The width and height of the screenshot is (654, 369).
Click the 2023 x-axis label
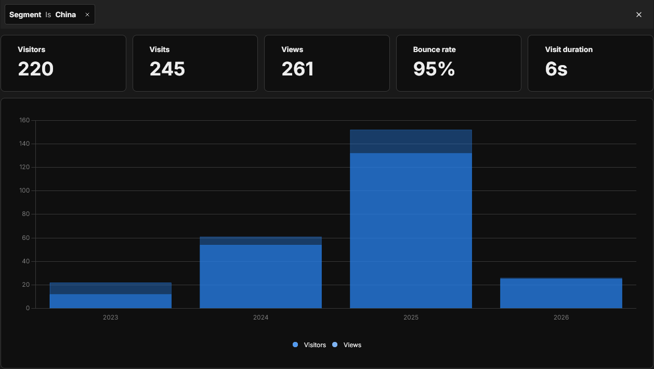pyautogui.click(x=111, y=317)
